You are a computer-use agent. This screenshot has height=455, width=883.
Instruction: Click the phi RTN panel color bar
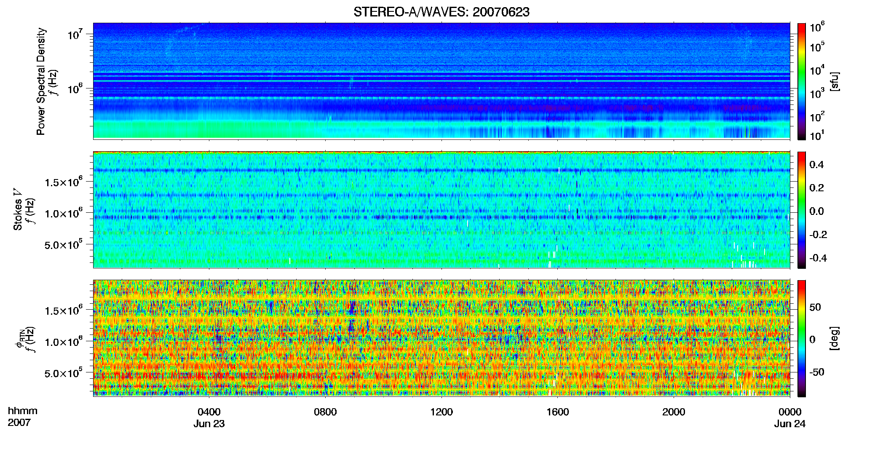(801, 338)
